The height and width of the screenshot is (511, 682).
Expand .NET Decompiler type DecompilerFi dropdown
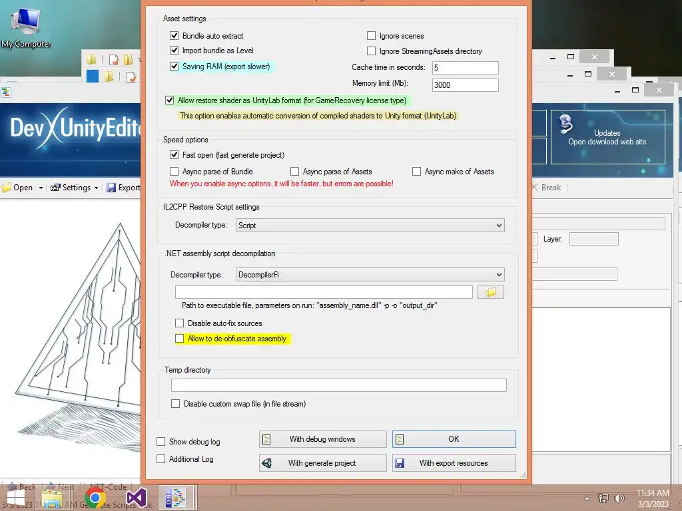click(x=499, y=275)
